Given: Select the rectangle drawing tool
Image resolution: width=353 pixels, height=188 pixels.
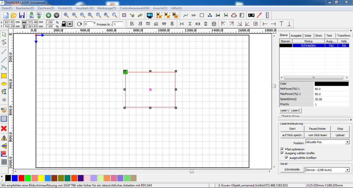Looking at the screenshot, I should click(4, 76).
